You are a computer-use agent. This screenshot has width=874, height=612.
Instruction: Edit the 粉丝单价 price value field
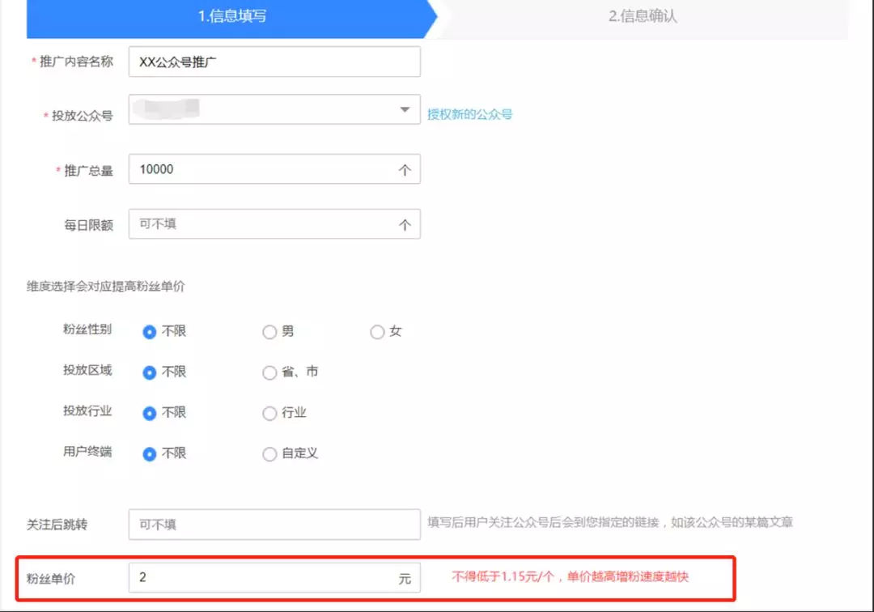[x=275, y=577]
